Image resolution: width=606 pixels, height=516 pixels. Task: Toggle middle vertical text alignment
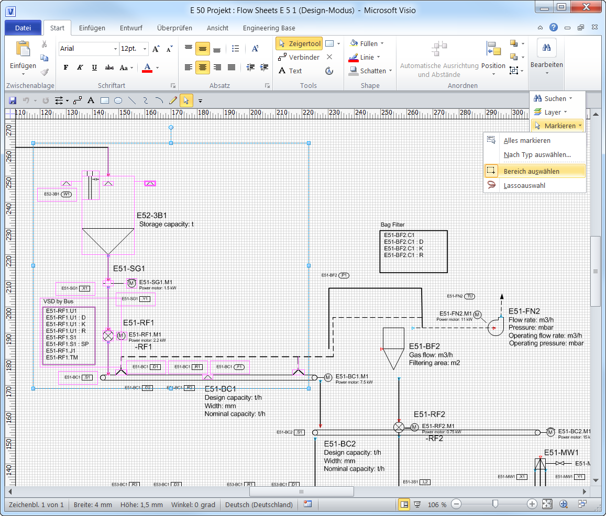[203, 49]
